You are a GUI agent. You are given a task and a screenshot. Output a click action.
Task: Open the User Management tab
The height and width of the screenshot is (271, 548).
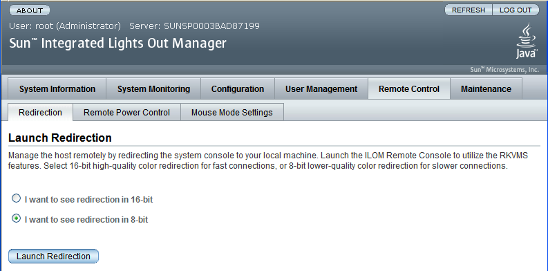tap(321, 89)
